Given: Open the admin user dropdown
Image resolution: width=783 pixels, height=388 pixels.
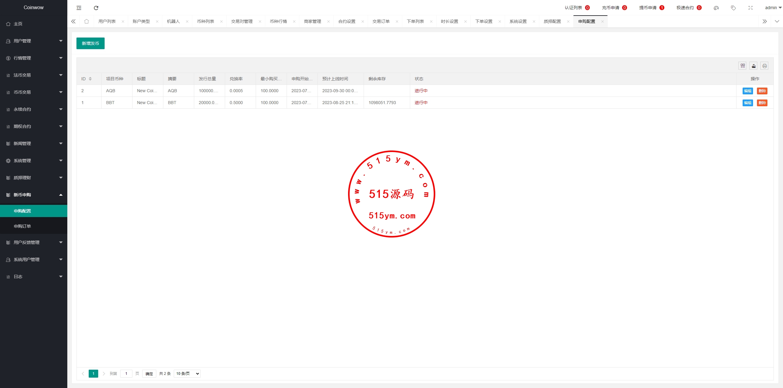Looking at the screenshot, I should 773,8.
